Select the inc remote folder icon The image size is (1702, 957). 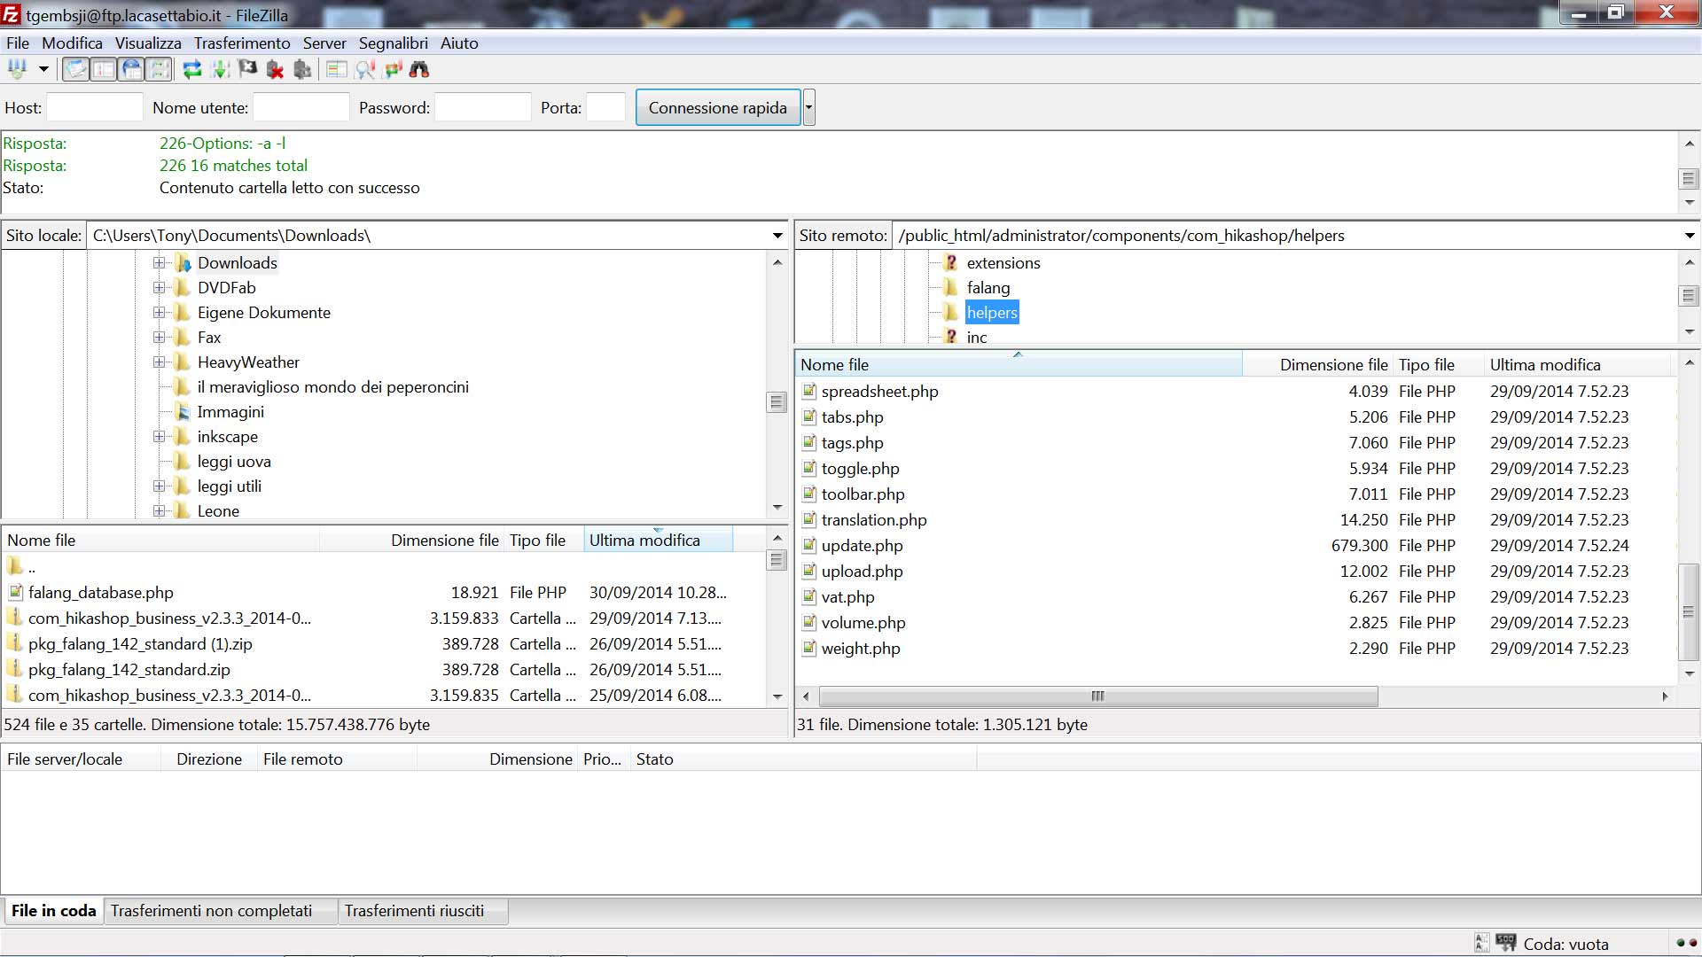[x=951, y=338]
